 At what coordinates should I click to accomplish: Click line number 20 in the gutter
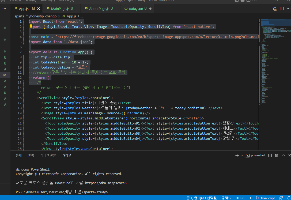coord(20,118)
